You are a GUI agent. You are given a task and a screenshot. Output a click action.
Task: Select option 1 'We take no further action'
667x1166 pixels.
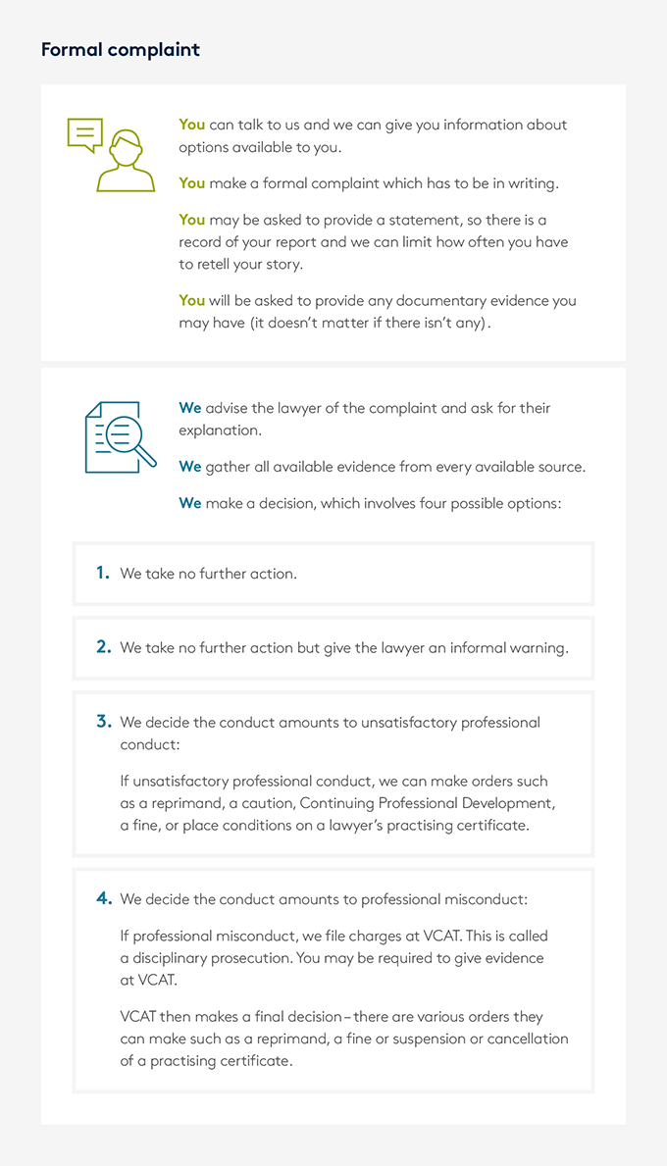(x=333, y=574)
